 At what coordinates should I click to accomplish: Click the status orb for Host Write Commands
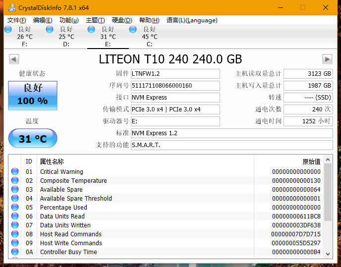pyautogui.click(x=15, y=243)
